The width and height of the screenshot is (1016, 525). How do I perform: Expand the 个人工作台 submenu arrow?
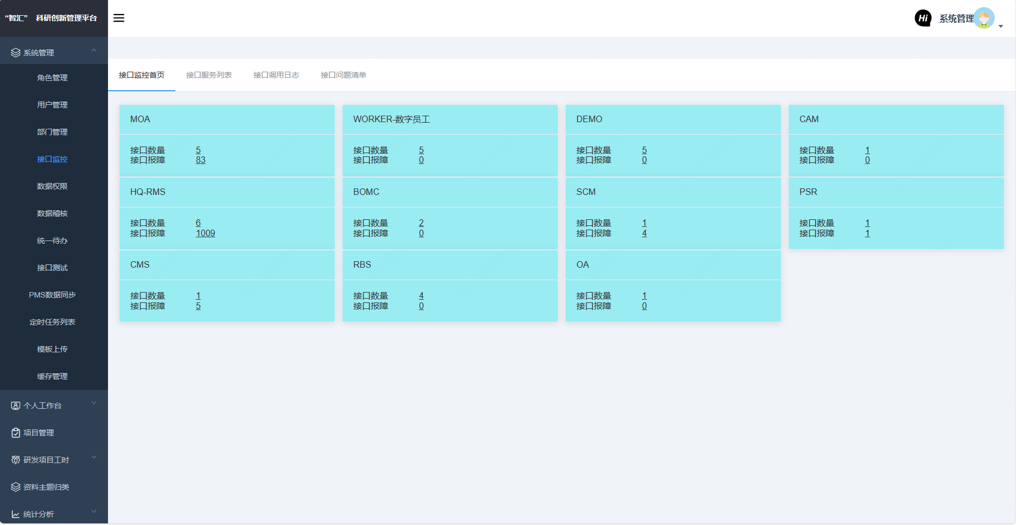click(94, 403)
